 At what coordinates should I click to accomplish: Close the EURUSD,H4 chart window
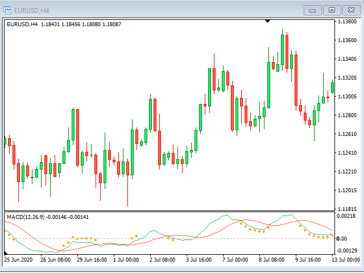[x=351, y=10]
